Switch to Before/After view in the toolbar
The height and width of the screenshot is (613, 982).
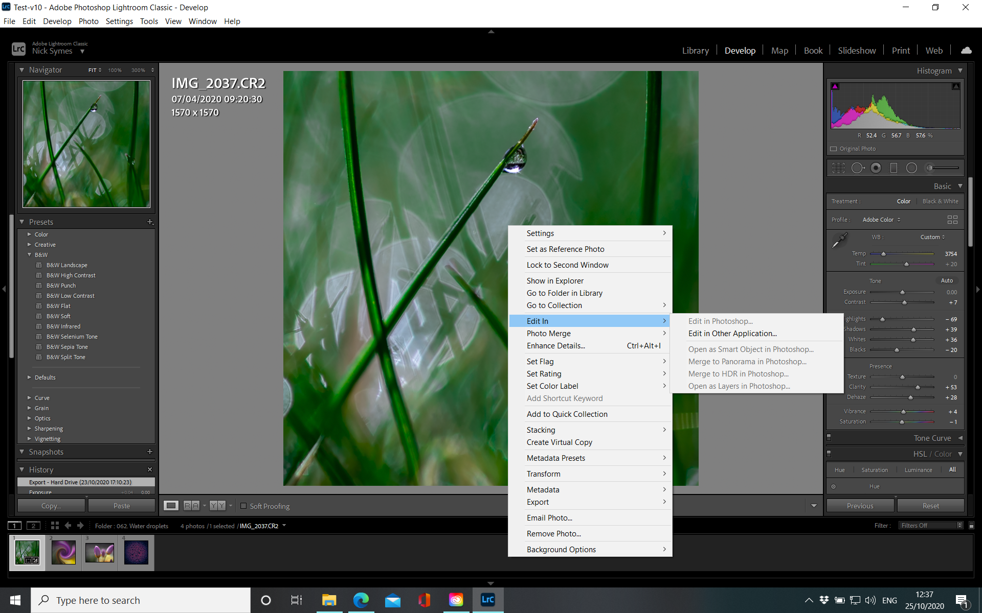tap(190, 505)
